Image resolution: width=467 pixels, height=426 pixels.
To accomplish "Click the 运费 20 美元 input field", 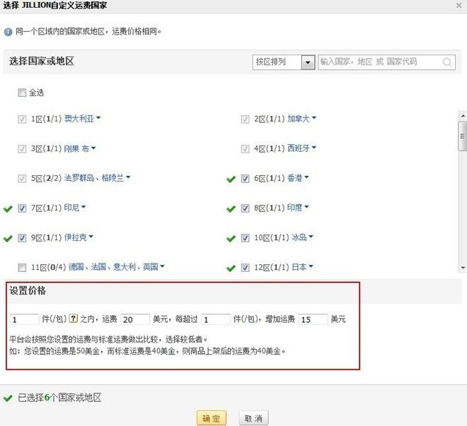I will (x=135, y=319).
